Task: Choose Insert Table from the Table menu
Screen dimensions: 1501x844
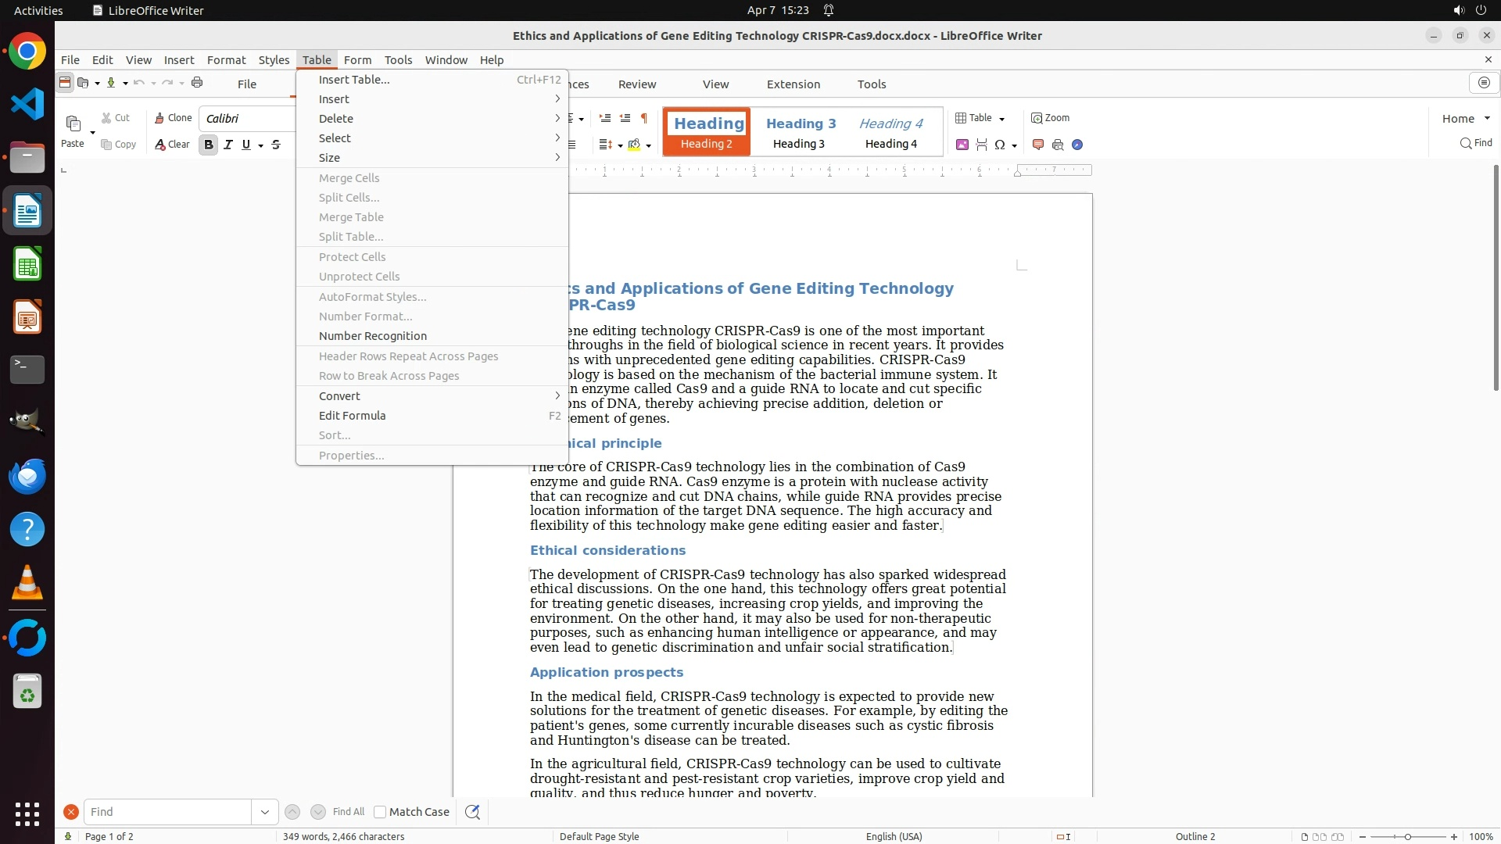Action: point(354,80)
